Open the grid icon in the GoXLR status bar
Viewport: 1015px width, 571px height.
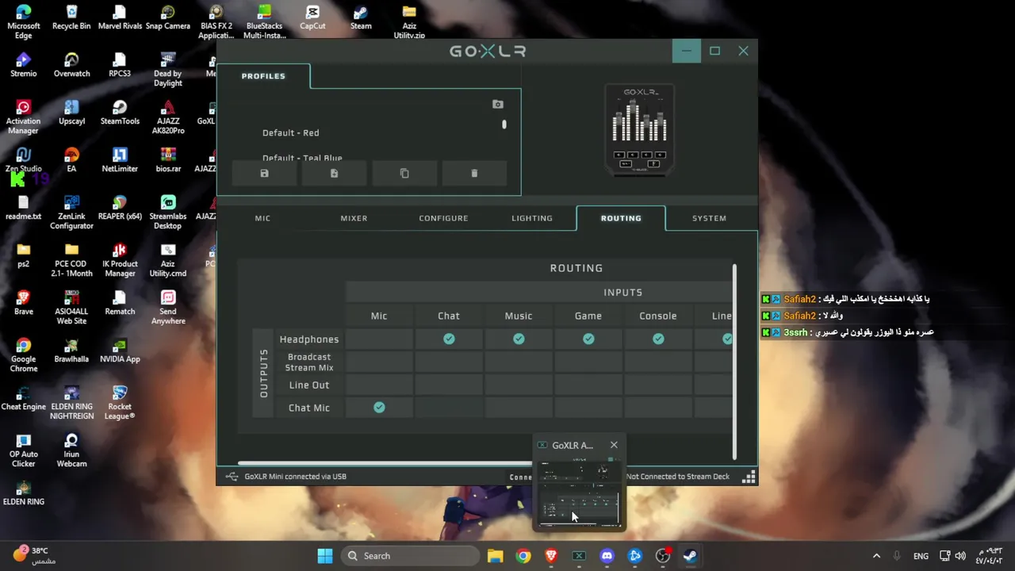point(749,477)
